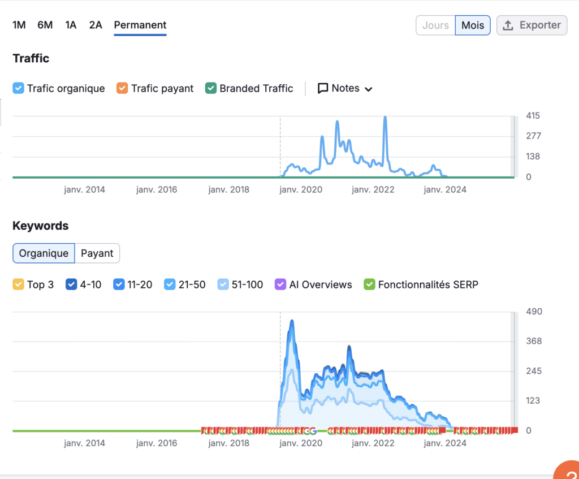Click the update marker icon near janv. 2018
579x479 pixels.
click(229, 430)
